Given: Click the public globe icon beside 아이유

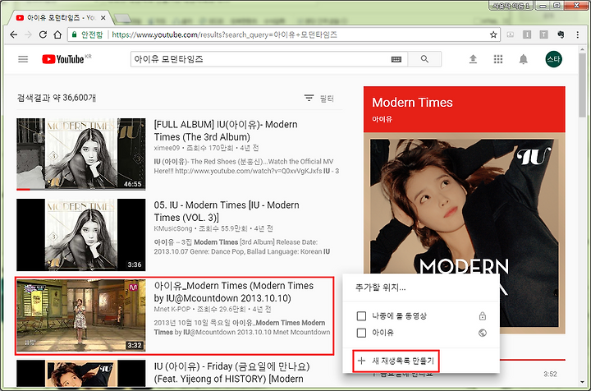Looking at the screenshot, I should [x=483, y=333].
